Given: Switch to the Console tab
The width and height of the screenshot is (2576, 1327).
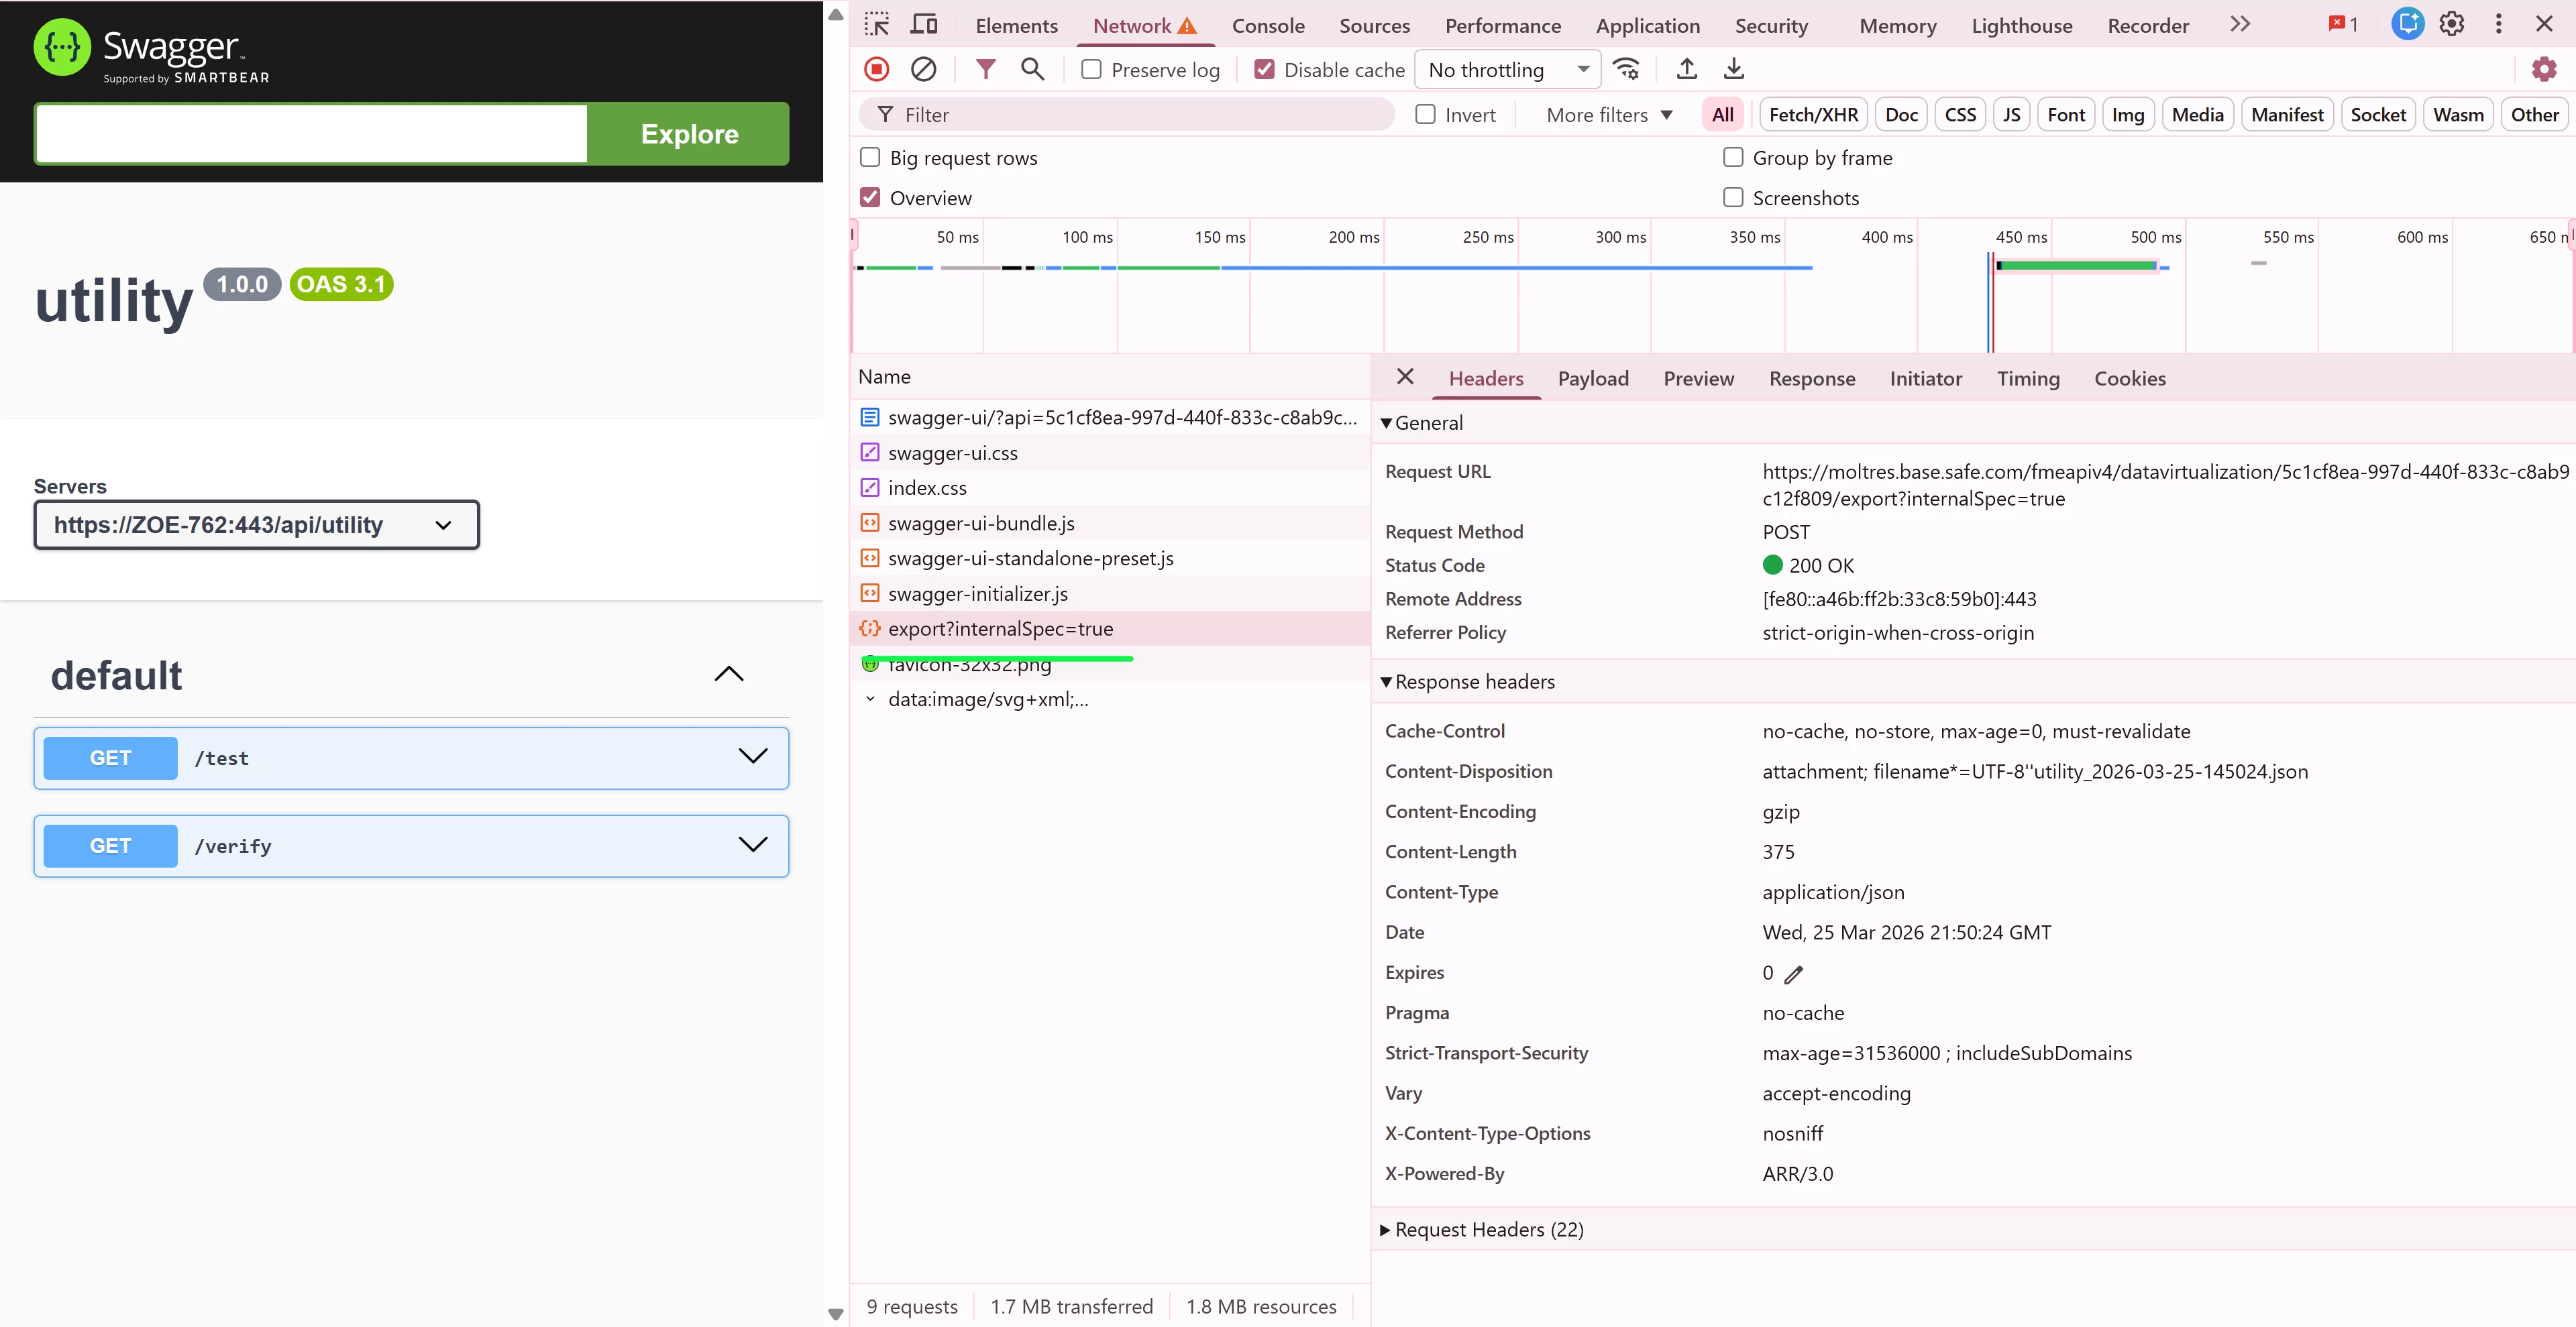Looking at the screenshot, I should [1267, 26].
